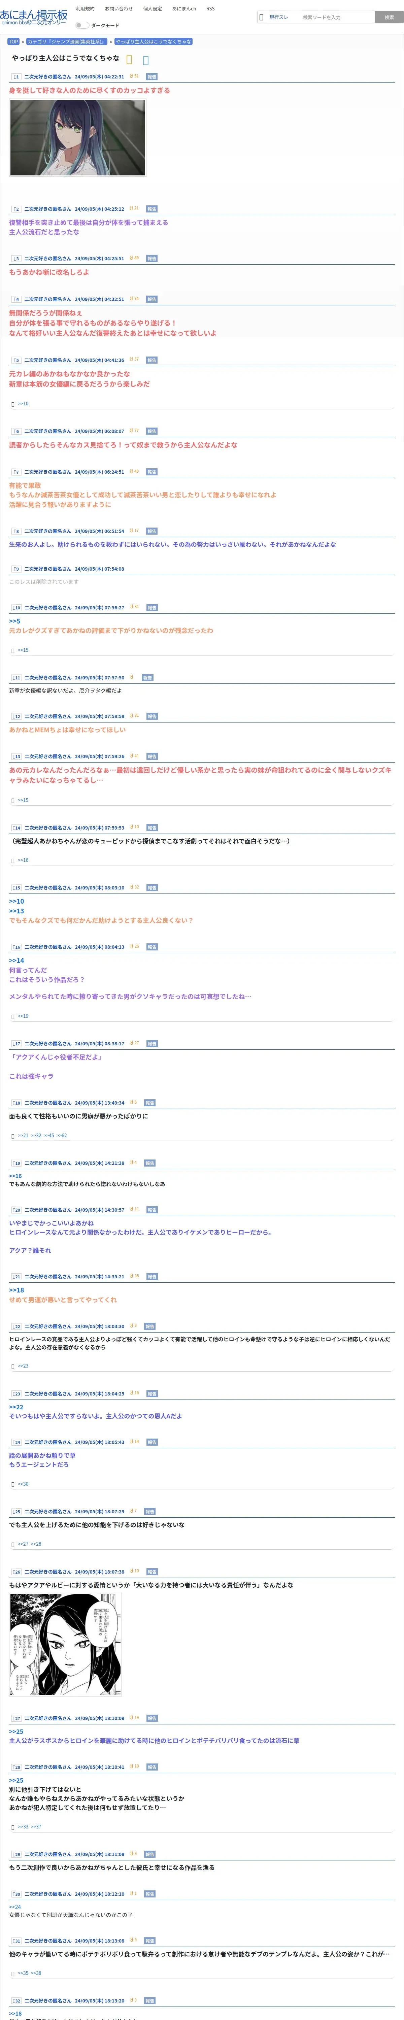Open 個人設定 in the top navigation

click(x=152, y=9)
